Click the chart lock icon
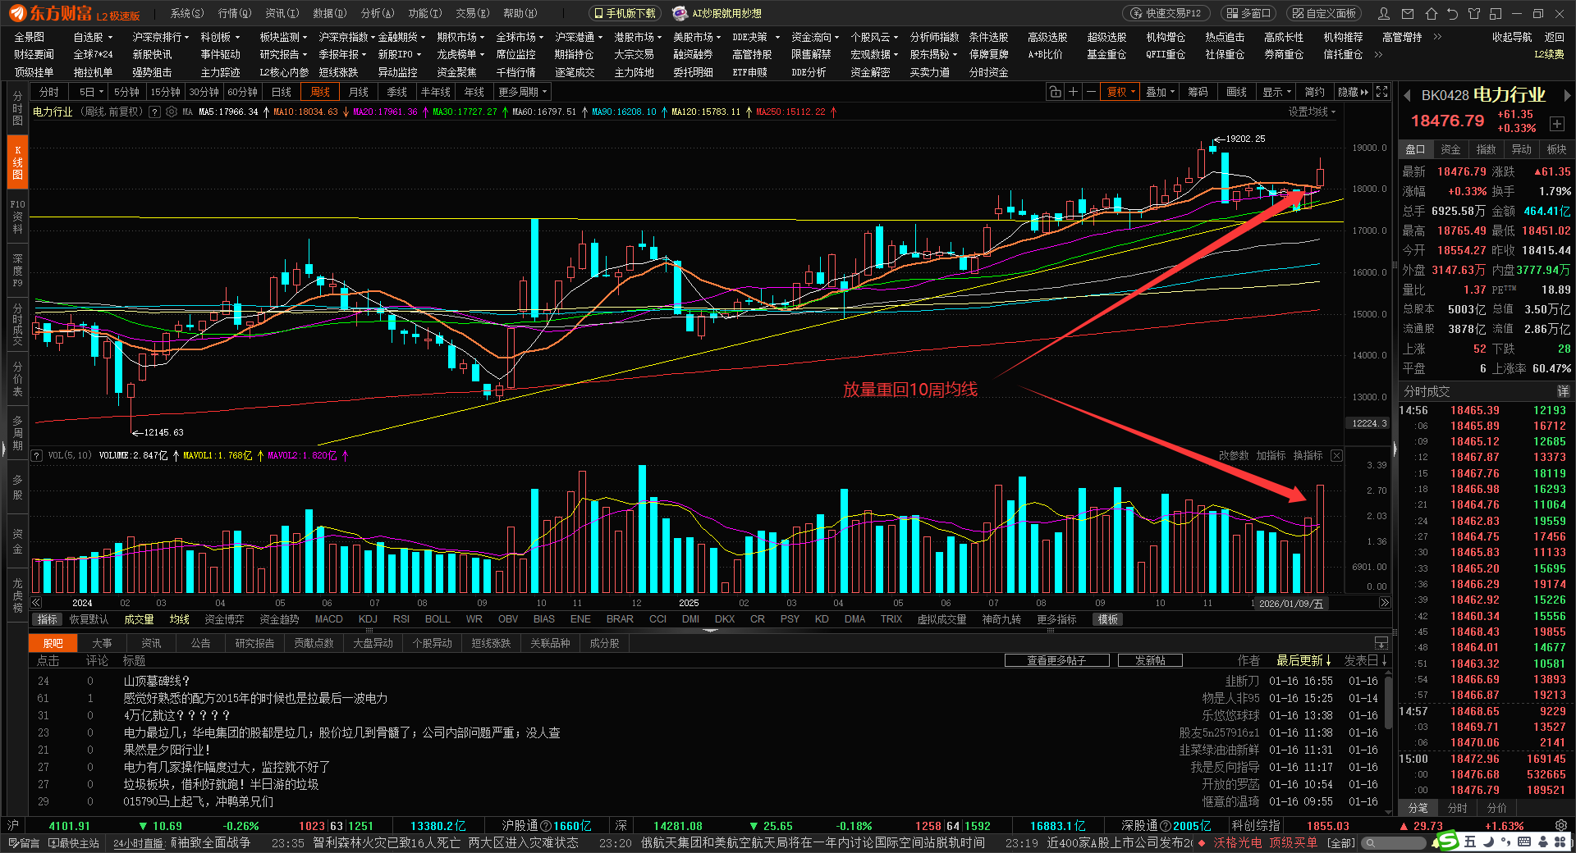This screenshot has height=853, width=1576. click(1055, 92)
